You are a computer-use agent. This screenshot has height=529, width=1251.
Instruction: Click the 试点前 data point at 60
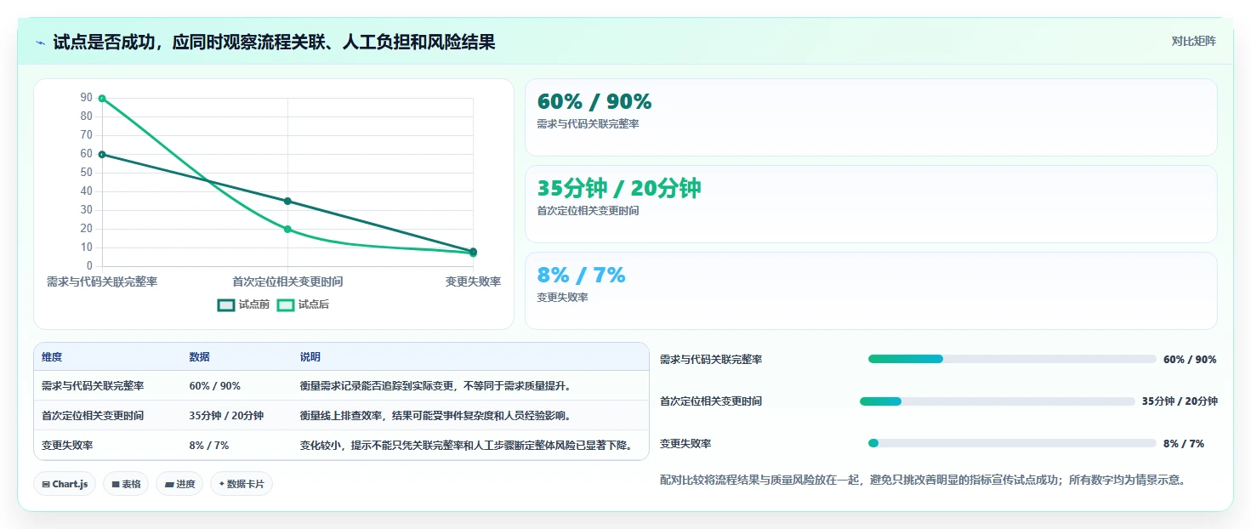click(102, 154)
